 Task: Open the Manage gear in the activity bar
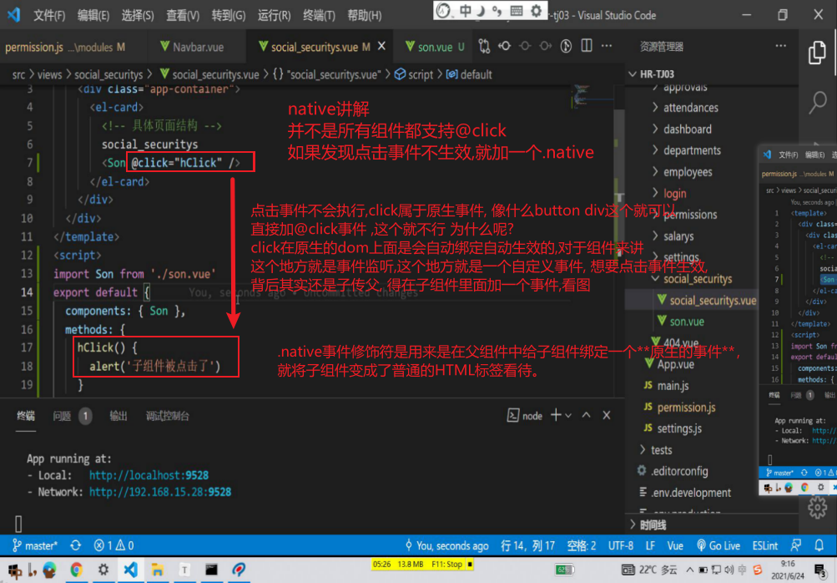click(817, 508)
